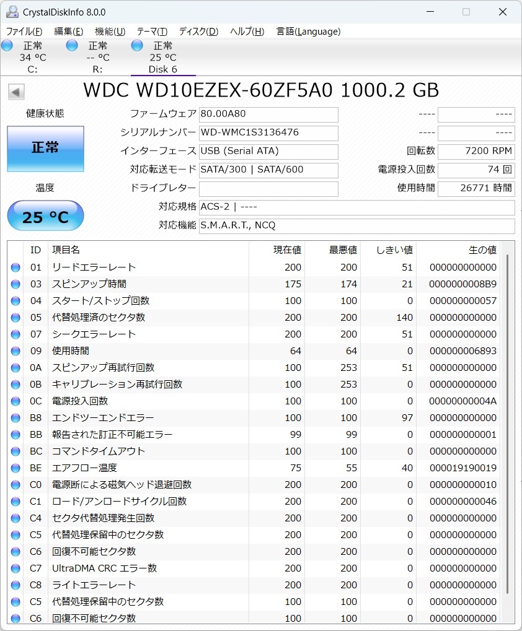522x631 pixels.
Task: Click status dot for ID C8 ライトエラーレート
Action: click(15, 585)
